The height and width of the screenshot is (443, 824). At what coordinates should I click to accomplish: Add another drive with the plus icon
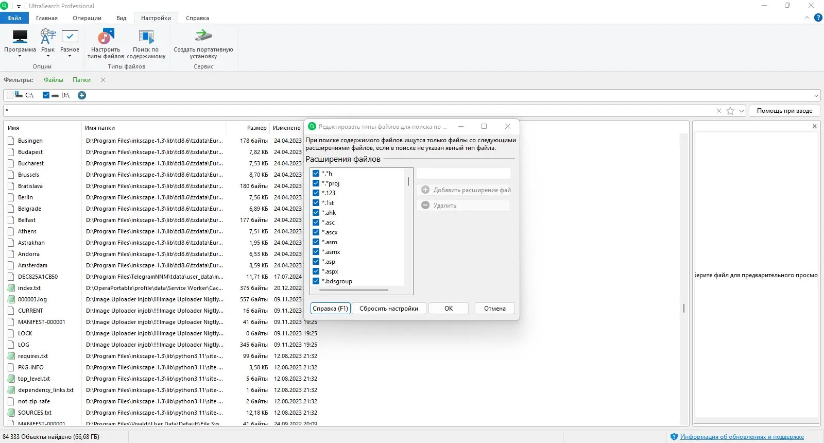point(82,95)
